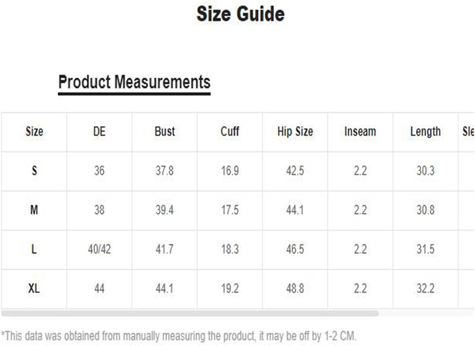This screenshot has height=346, width=475.
Task: Click the L size row label
Action: pos(34,249)
